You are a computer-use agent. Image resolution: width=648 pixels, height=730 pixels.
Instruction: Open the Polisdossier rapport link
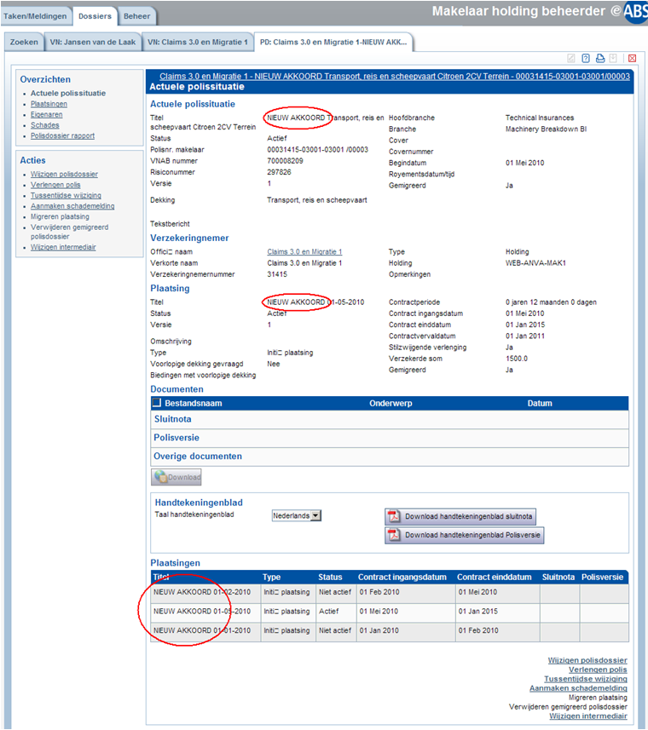(x=62, y=135)
